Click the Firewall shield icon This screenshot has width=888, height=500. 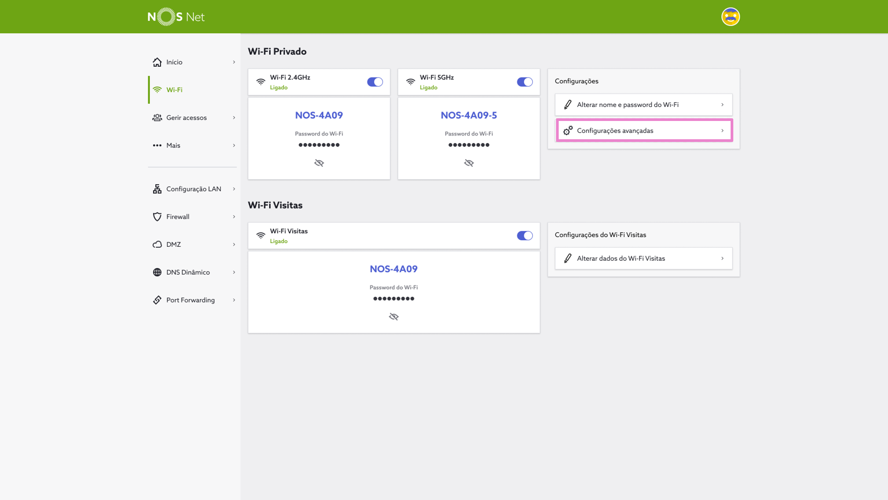pyautogui.click(x=157, y=217)
